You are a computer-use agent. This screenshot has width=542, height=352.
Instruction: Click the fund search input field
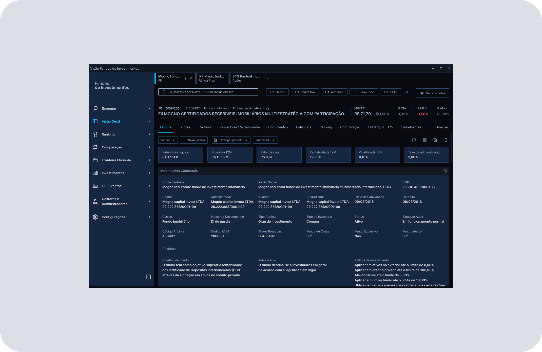coord(208,92)
